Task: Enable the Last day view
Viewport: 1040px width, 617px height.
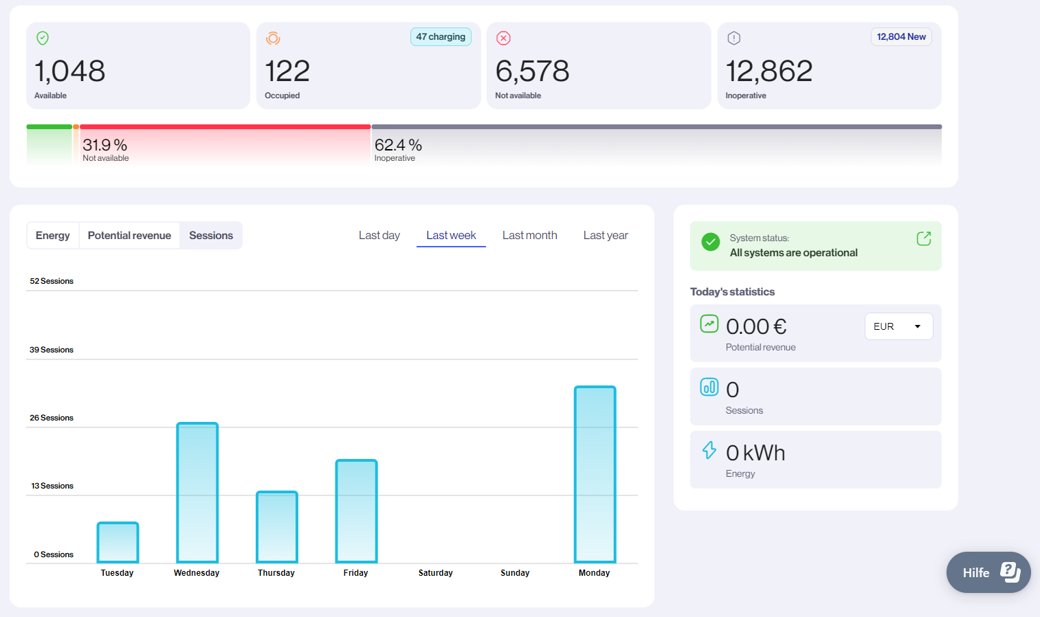Action: point(379,235)
